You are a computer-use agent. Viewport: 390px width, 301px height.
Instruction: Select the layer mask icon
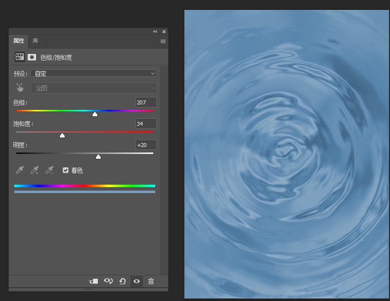[32, 57]
